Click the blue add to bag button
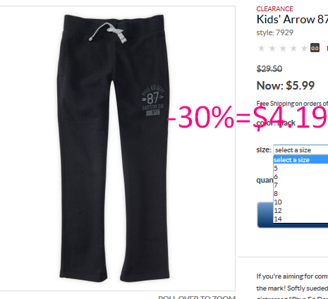Viewport: 328px width, 299px height. (265, 215)
